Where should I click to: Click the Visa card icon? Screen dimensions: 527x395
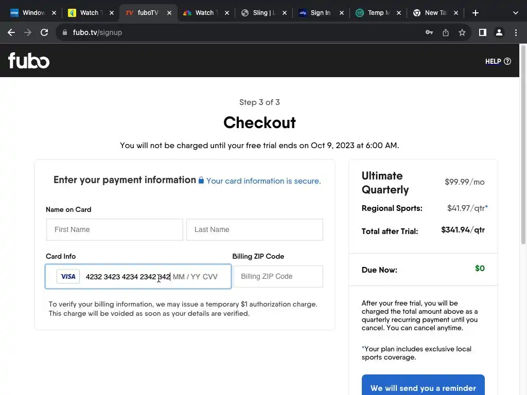tap(68, 277)
